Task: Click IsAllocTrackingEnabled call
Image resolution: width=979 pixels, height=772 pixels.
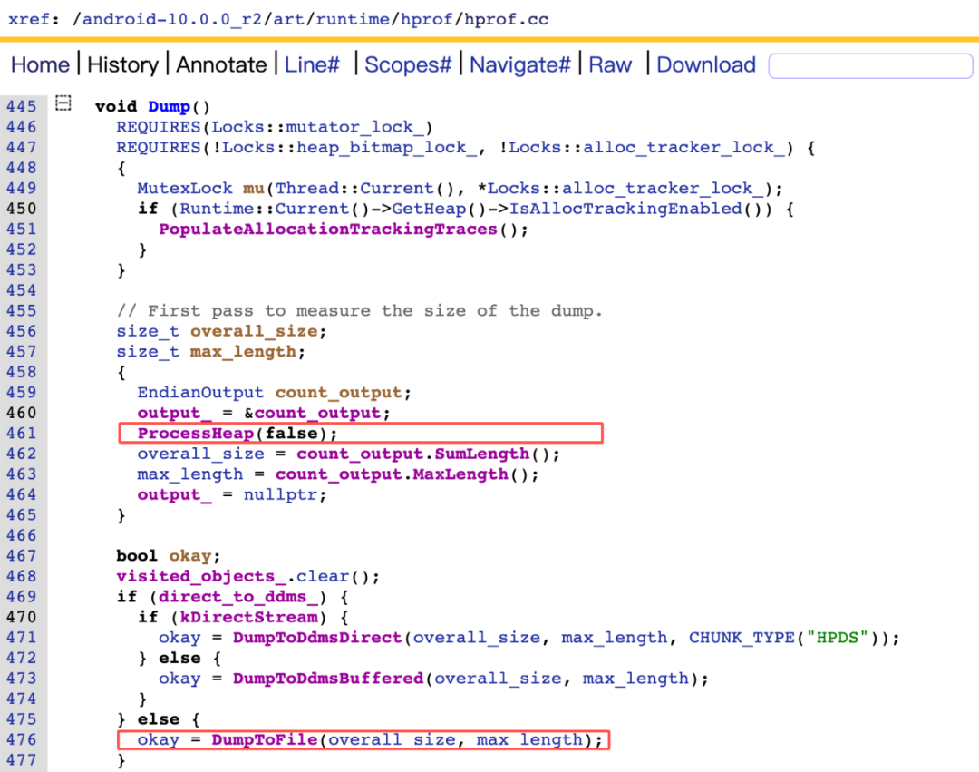Action: [625, 209]
